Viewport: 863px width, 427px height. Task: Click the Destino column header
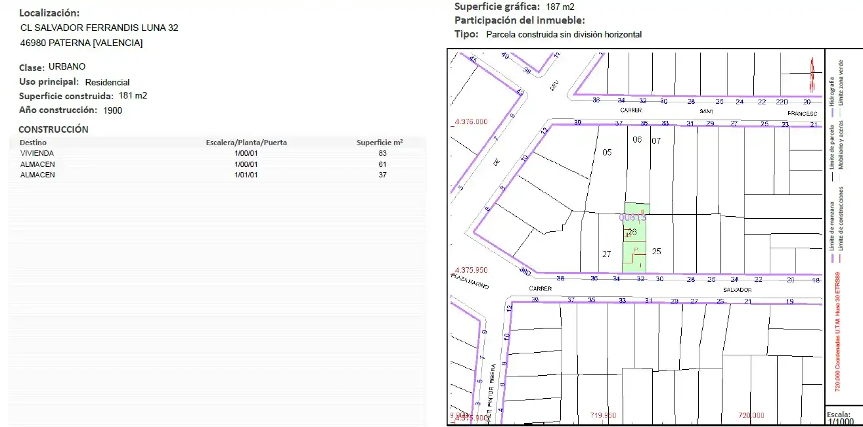(x=33, y=142)
